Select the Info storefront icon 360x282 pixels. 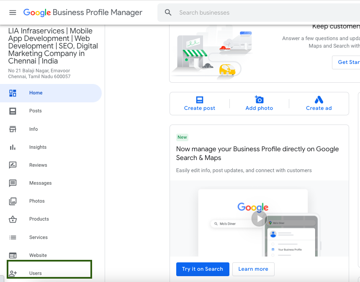click(13, 129)
